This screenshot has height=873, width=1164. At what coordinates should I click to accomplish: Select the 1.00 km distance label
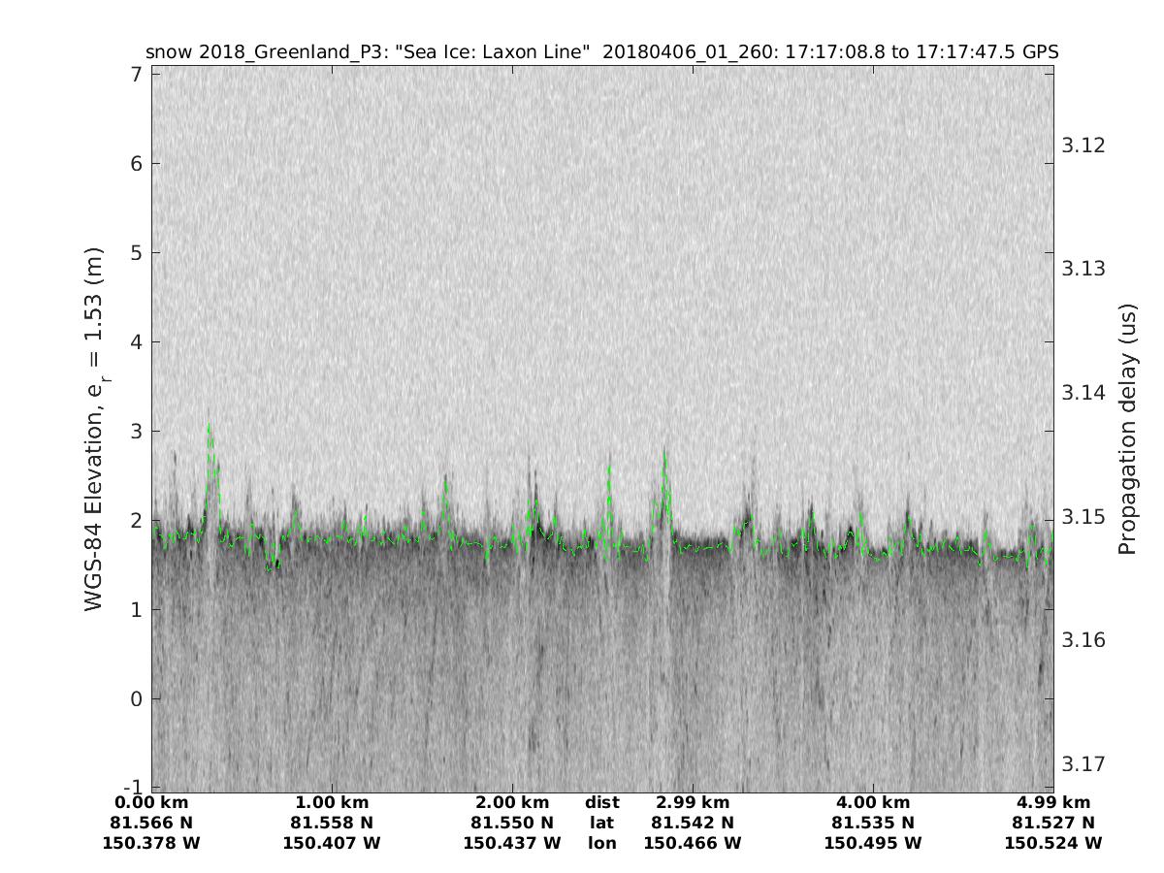coord(332,803)
